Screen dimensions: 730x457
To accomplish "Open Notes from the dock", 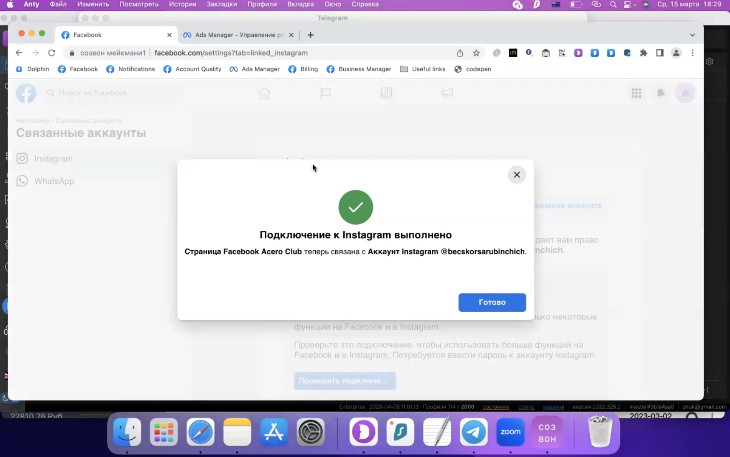I will pyautogui.click(x=237, y=432).
